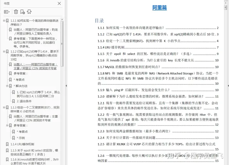229x165 pixels.
Task: Open bookmark 1.1.5 关于 epoll 和 select 的区别
Action: [34, 152]
